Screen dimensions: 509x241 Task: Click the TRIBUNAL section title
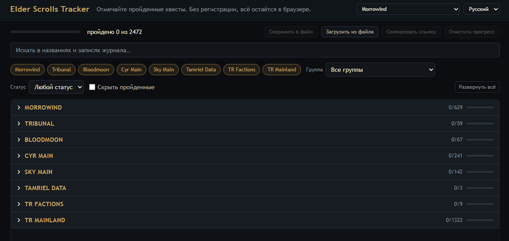(x=39, y=124)
